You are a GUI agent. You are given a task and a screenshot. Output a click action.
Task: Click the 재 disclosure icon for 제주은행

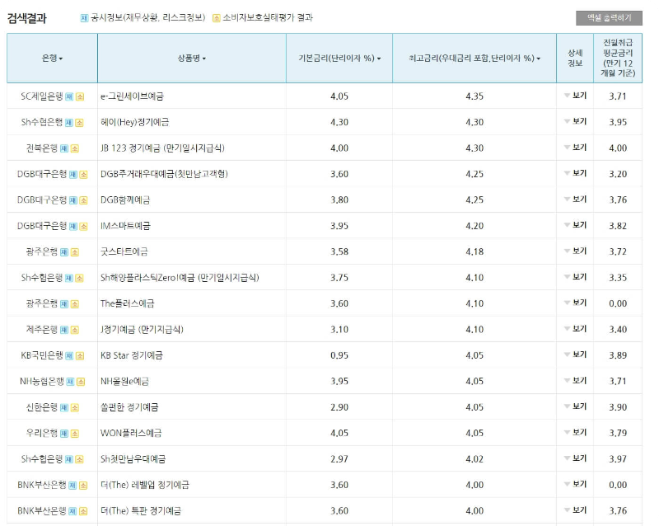pos(64,330)
